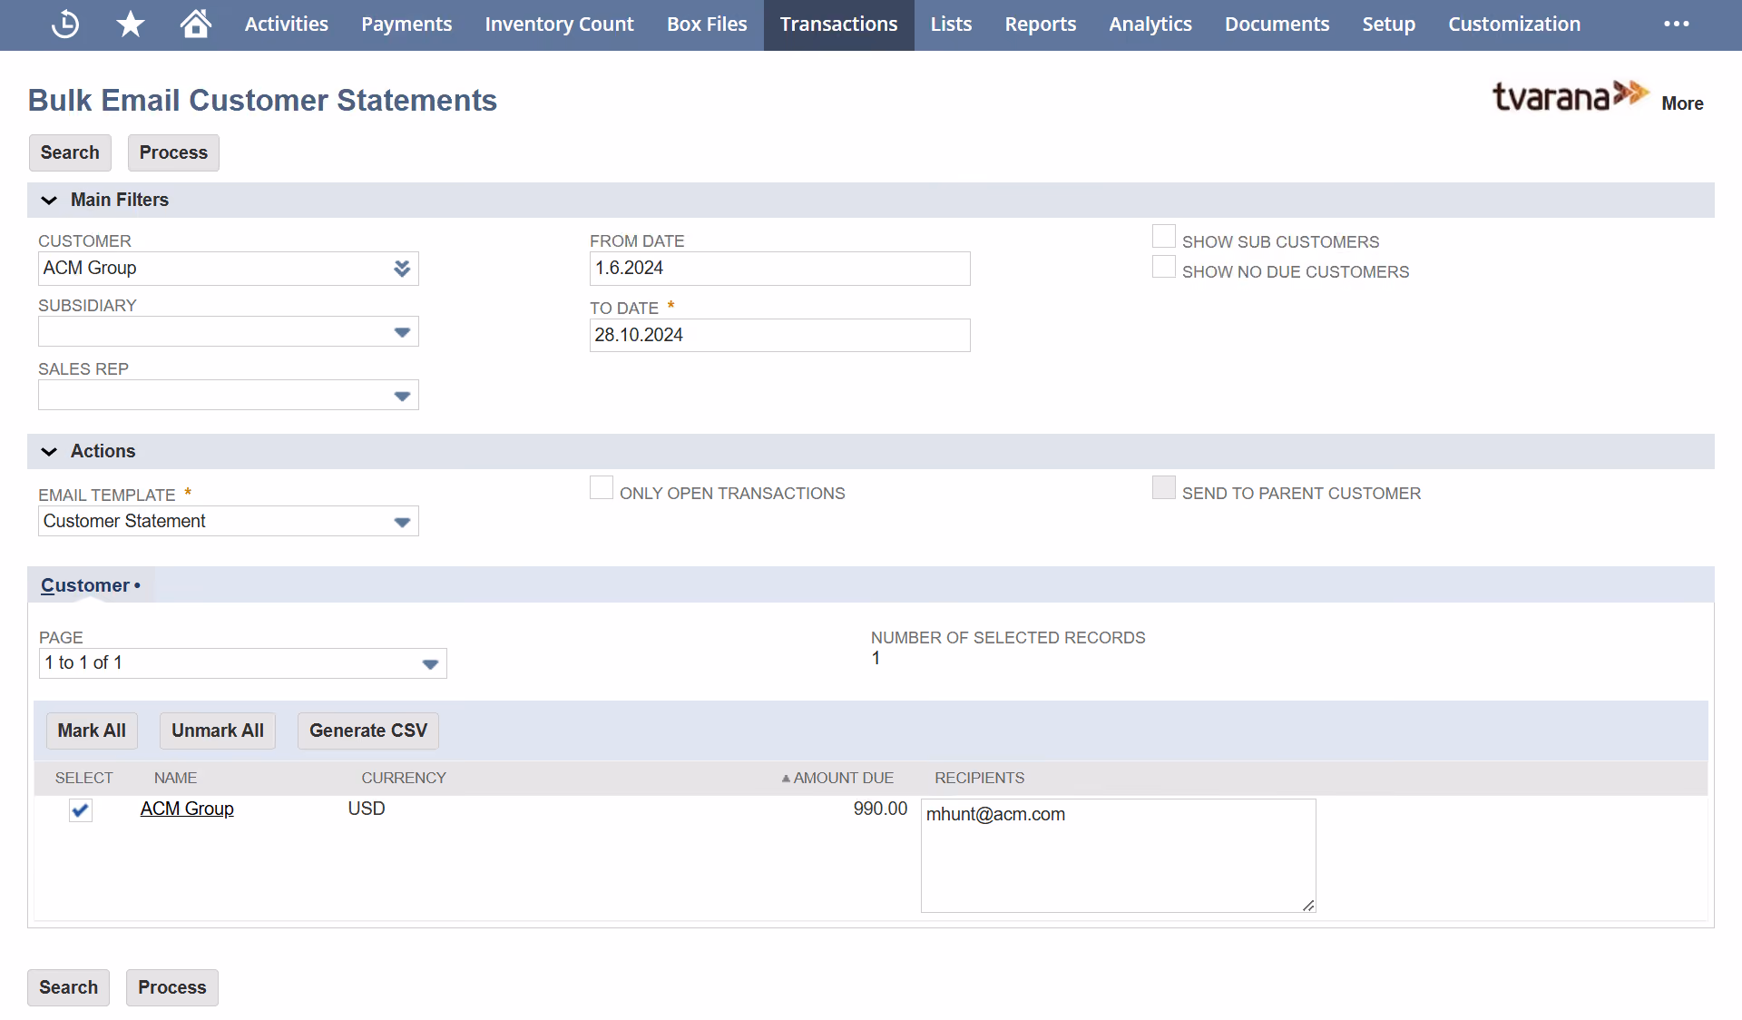1742x1020 pixels.
Task: Open the Inventory Count menu
Action: tap(559, 25)
